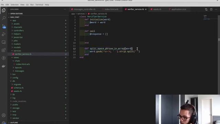Open the Run menu
Image resolution: width=220 pixels, height=124 pixels.
[x=32, y=4]
